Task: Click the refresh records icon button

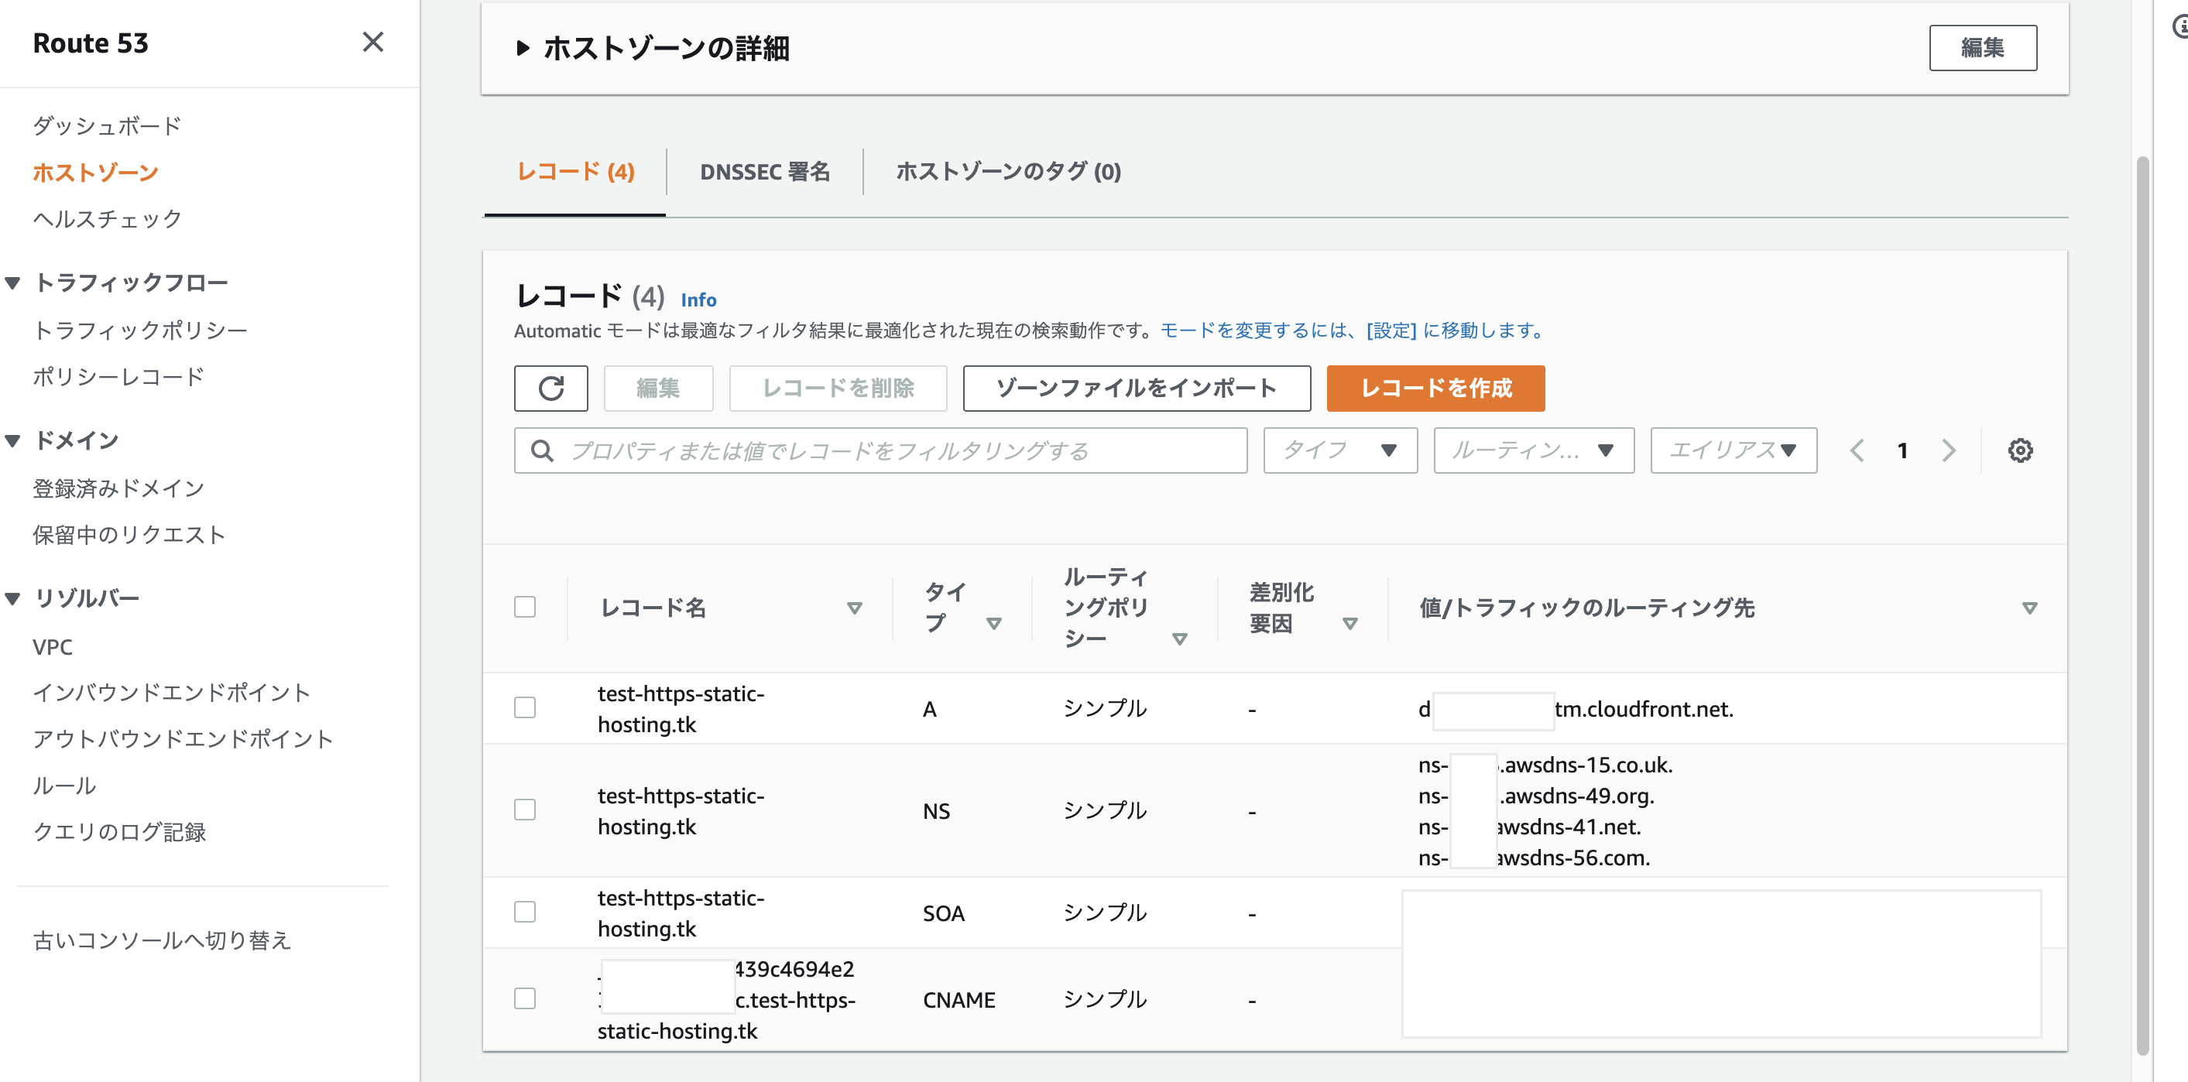Action: coord(550,389)
